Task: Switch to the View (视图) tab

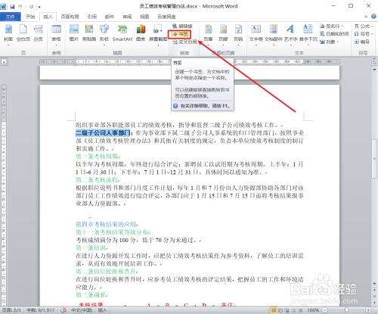Action: [144, 17]
